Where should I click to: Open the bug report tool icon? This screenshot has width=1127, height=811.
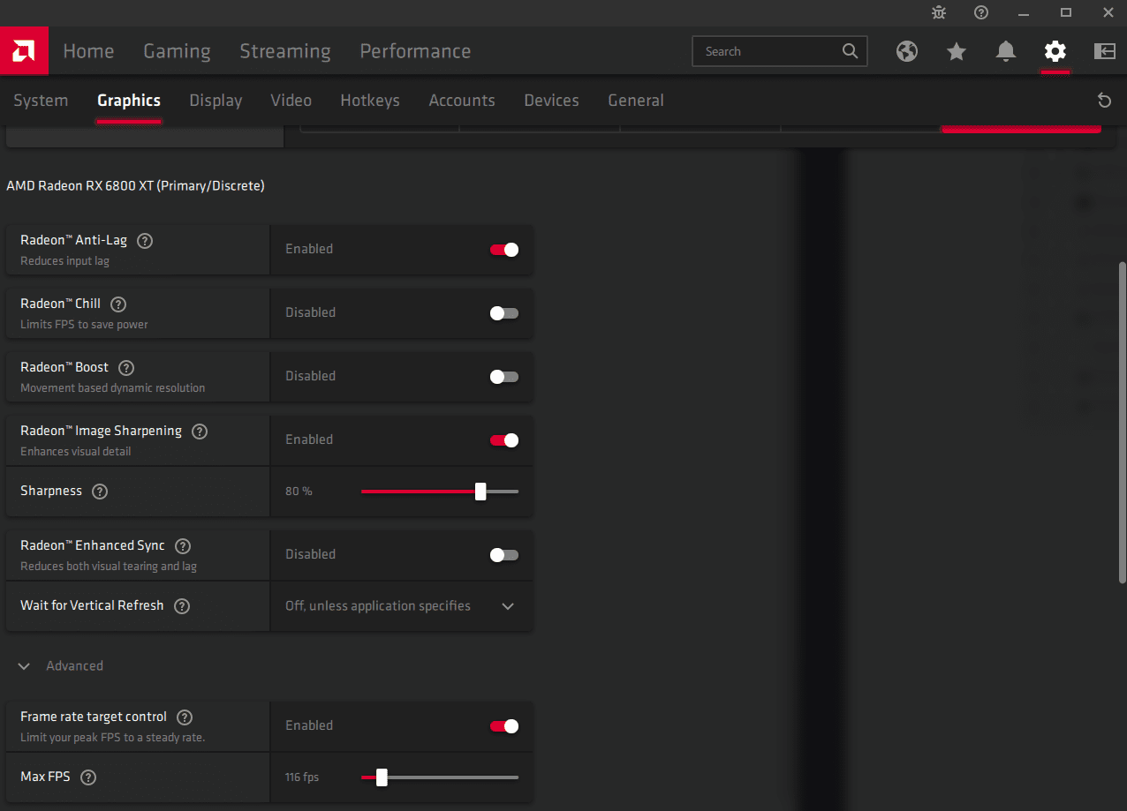(939, 12)
